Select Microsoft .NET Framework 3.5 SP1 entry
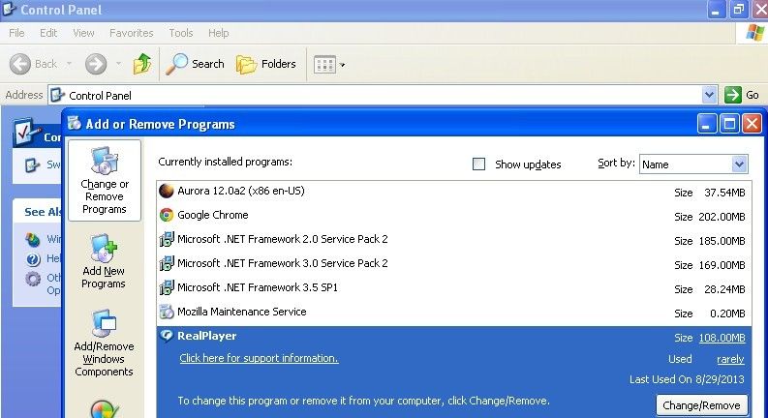The width and height of the screenshot is (768, 418). pos(258,287)
